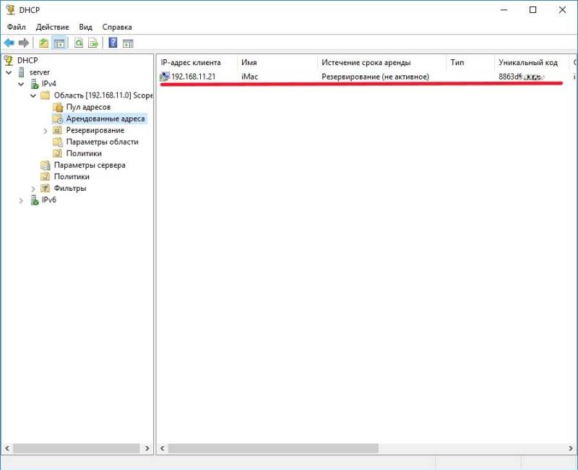Refresh the view with toolbar icon

tap(79, 43)
